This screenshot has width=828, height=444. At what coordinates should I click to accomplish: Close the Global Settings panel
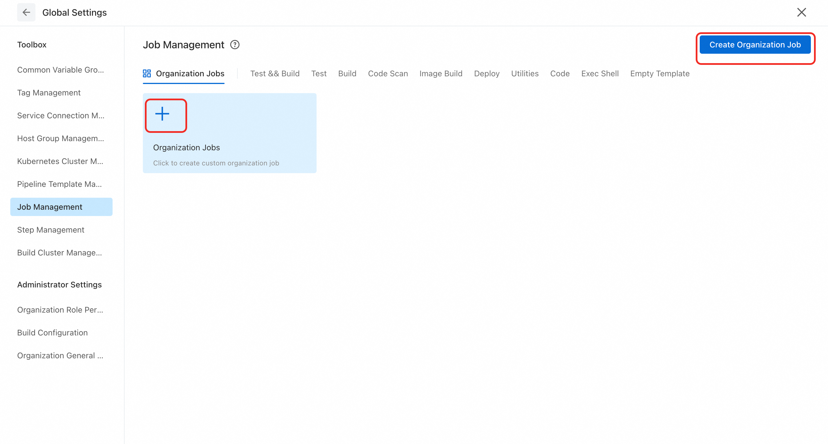coord(801,12)
